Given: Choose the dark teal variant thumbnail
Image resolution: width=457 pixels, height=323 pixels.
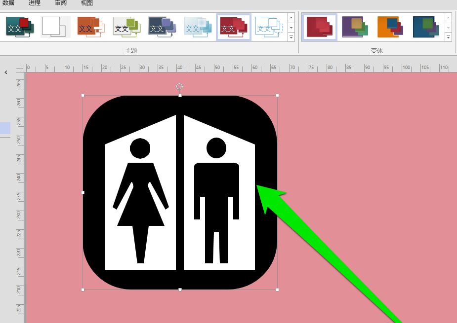Looking at the screenshot, I should click(426, 27).
